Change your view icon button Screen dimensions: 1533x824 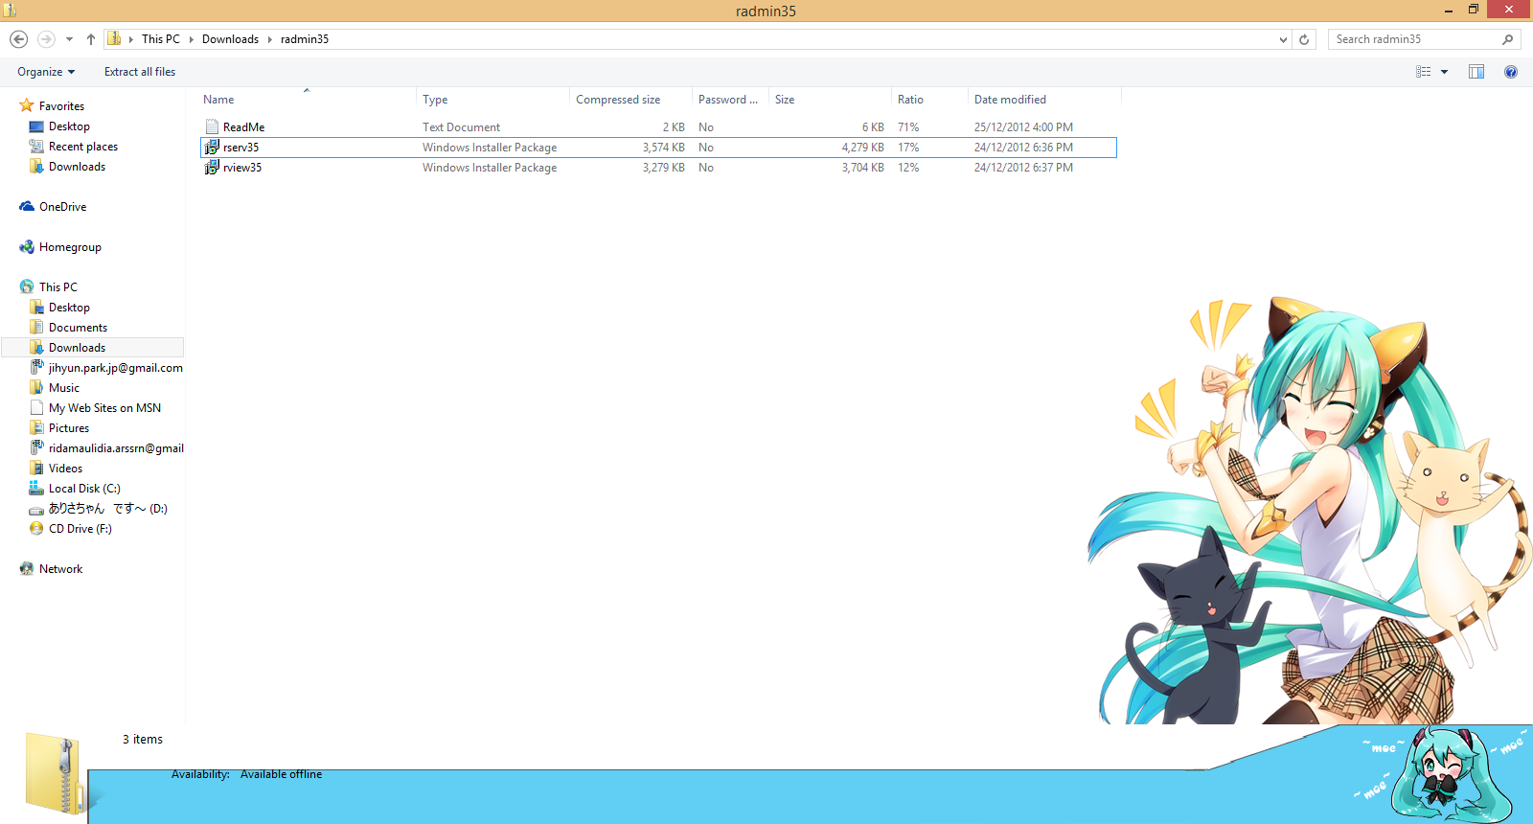coord(1424,72)
